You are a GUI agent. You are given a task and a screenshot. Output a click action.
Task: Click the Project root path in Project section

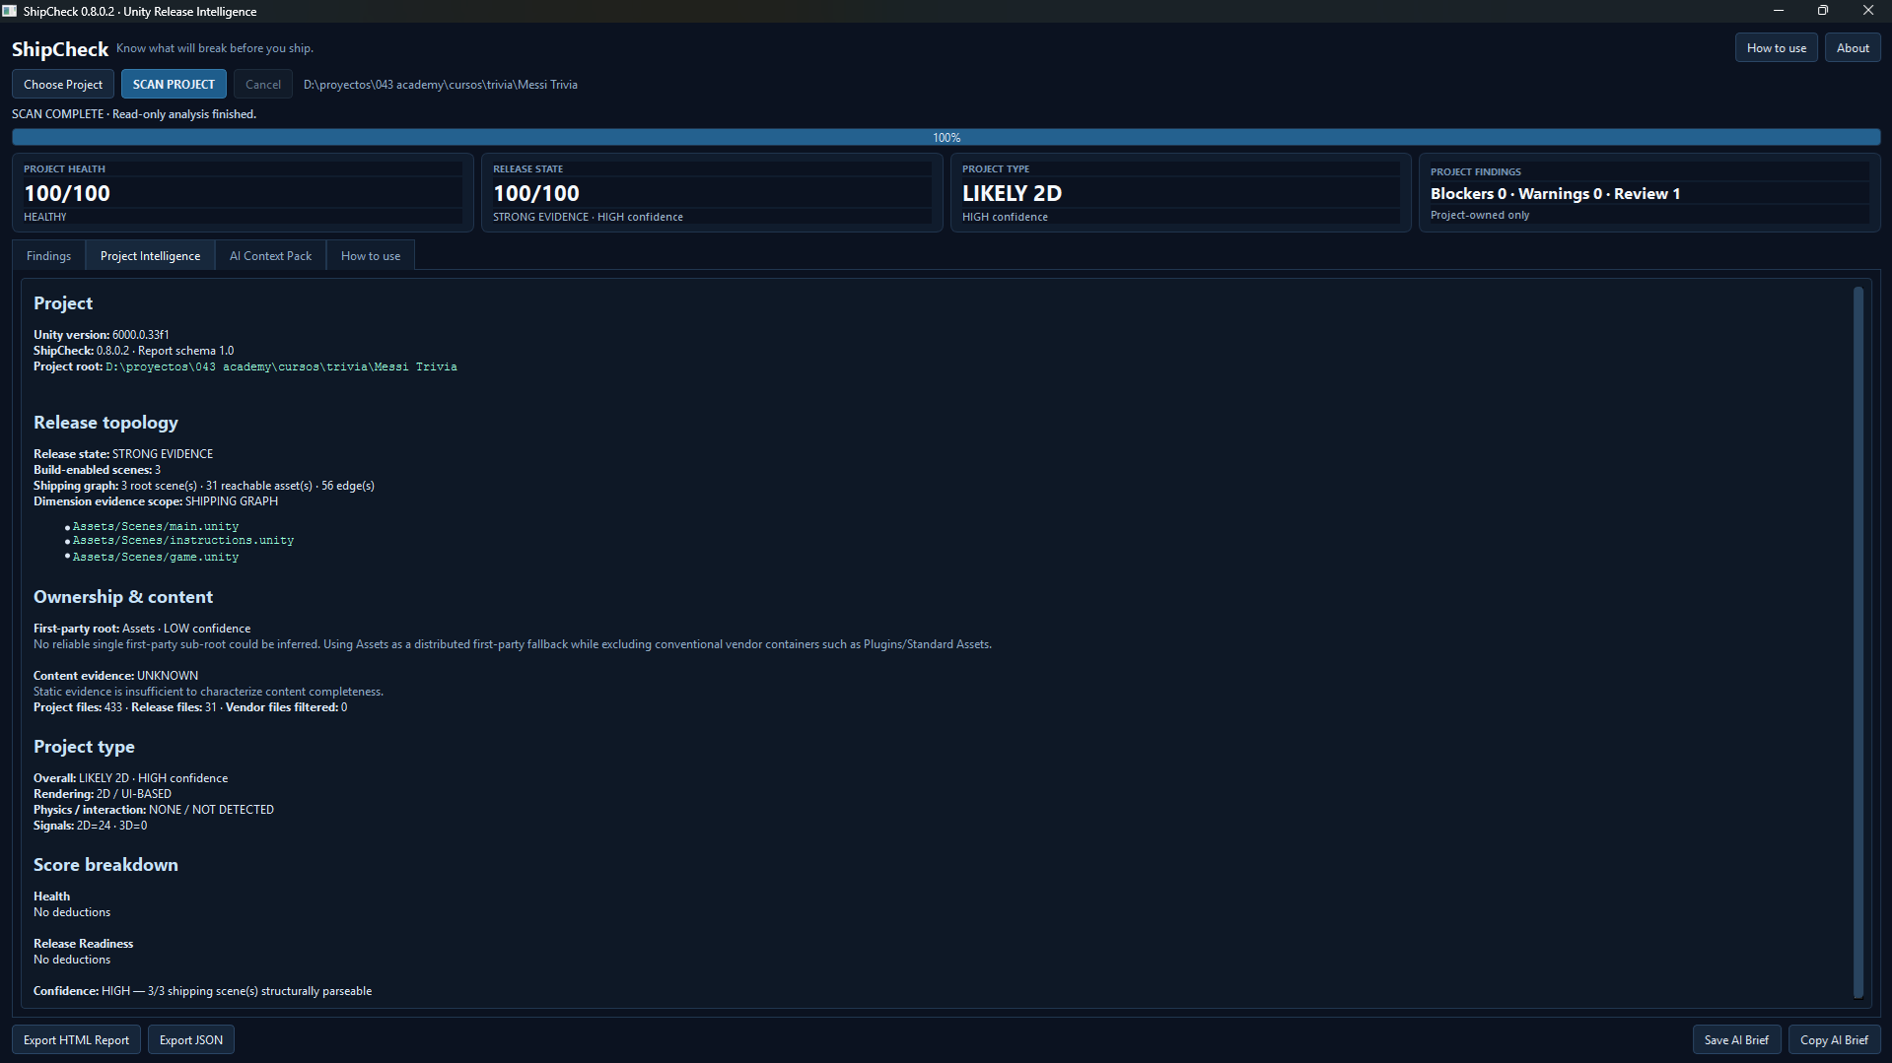(281, 367)
